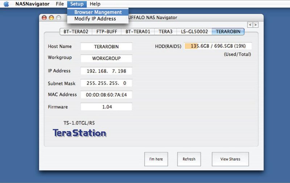Screen dimensions: 290x183
Task: Click the (Used/Total) caption
Action: [x=237, y=54]
